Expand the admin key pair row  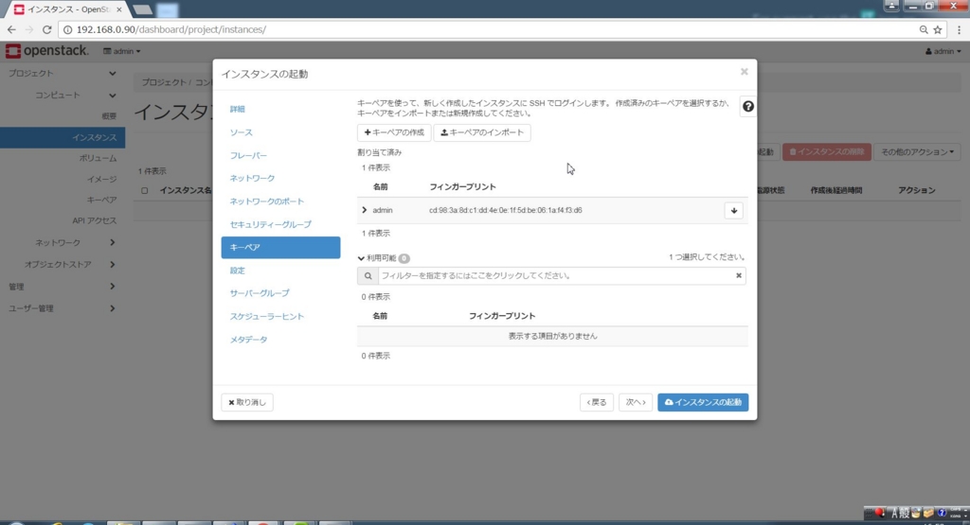point(364,210)
